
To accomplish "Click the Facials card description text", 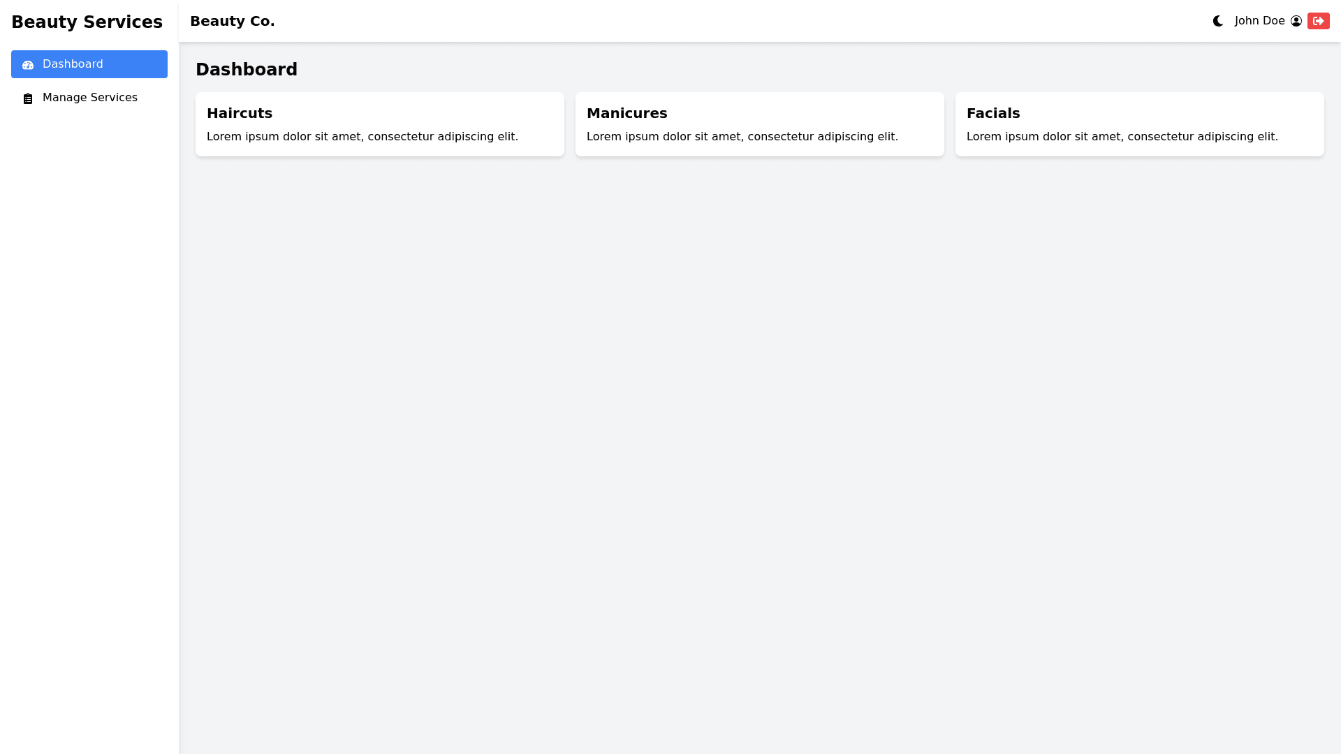I will pos(1122,137).
